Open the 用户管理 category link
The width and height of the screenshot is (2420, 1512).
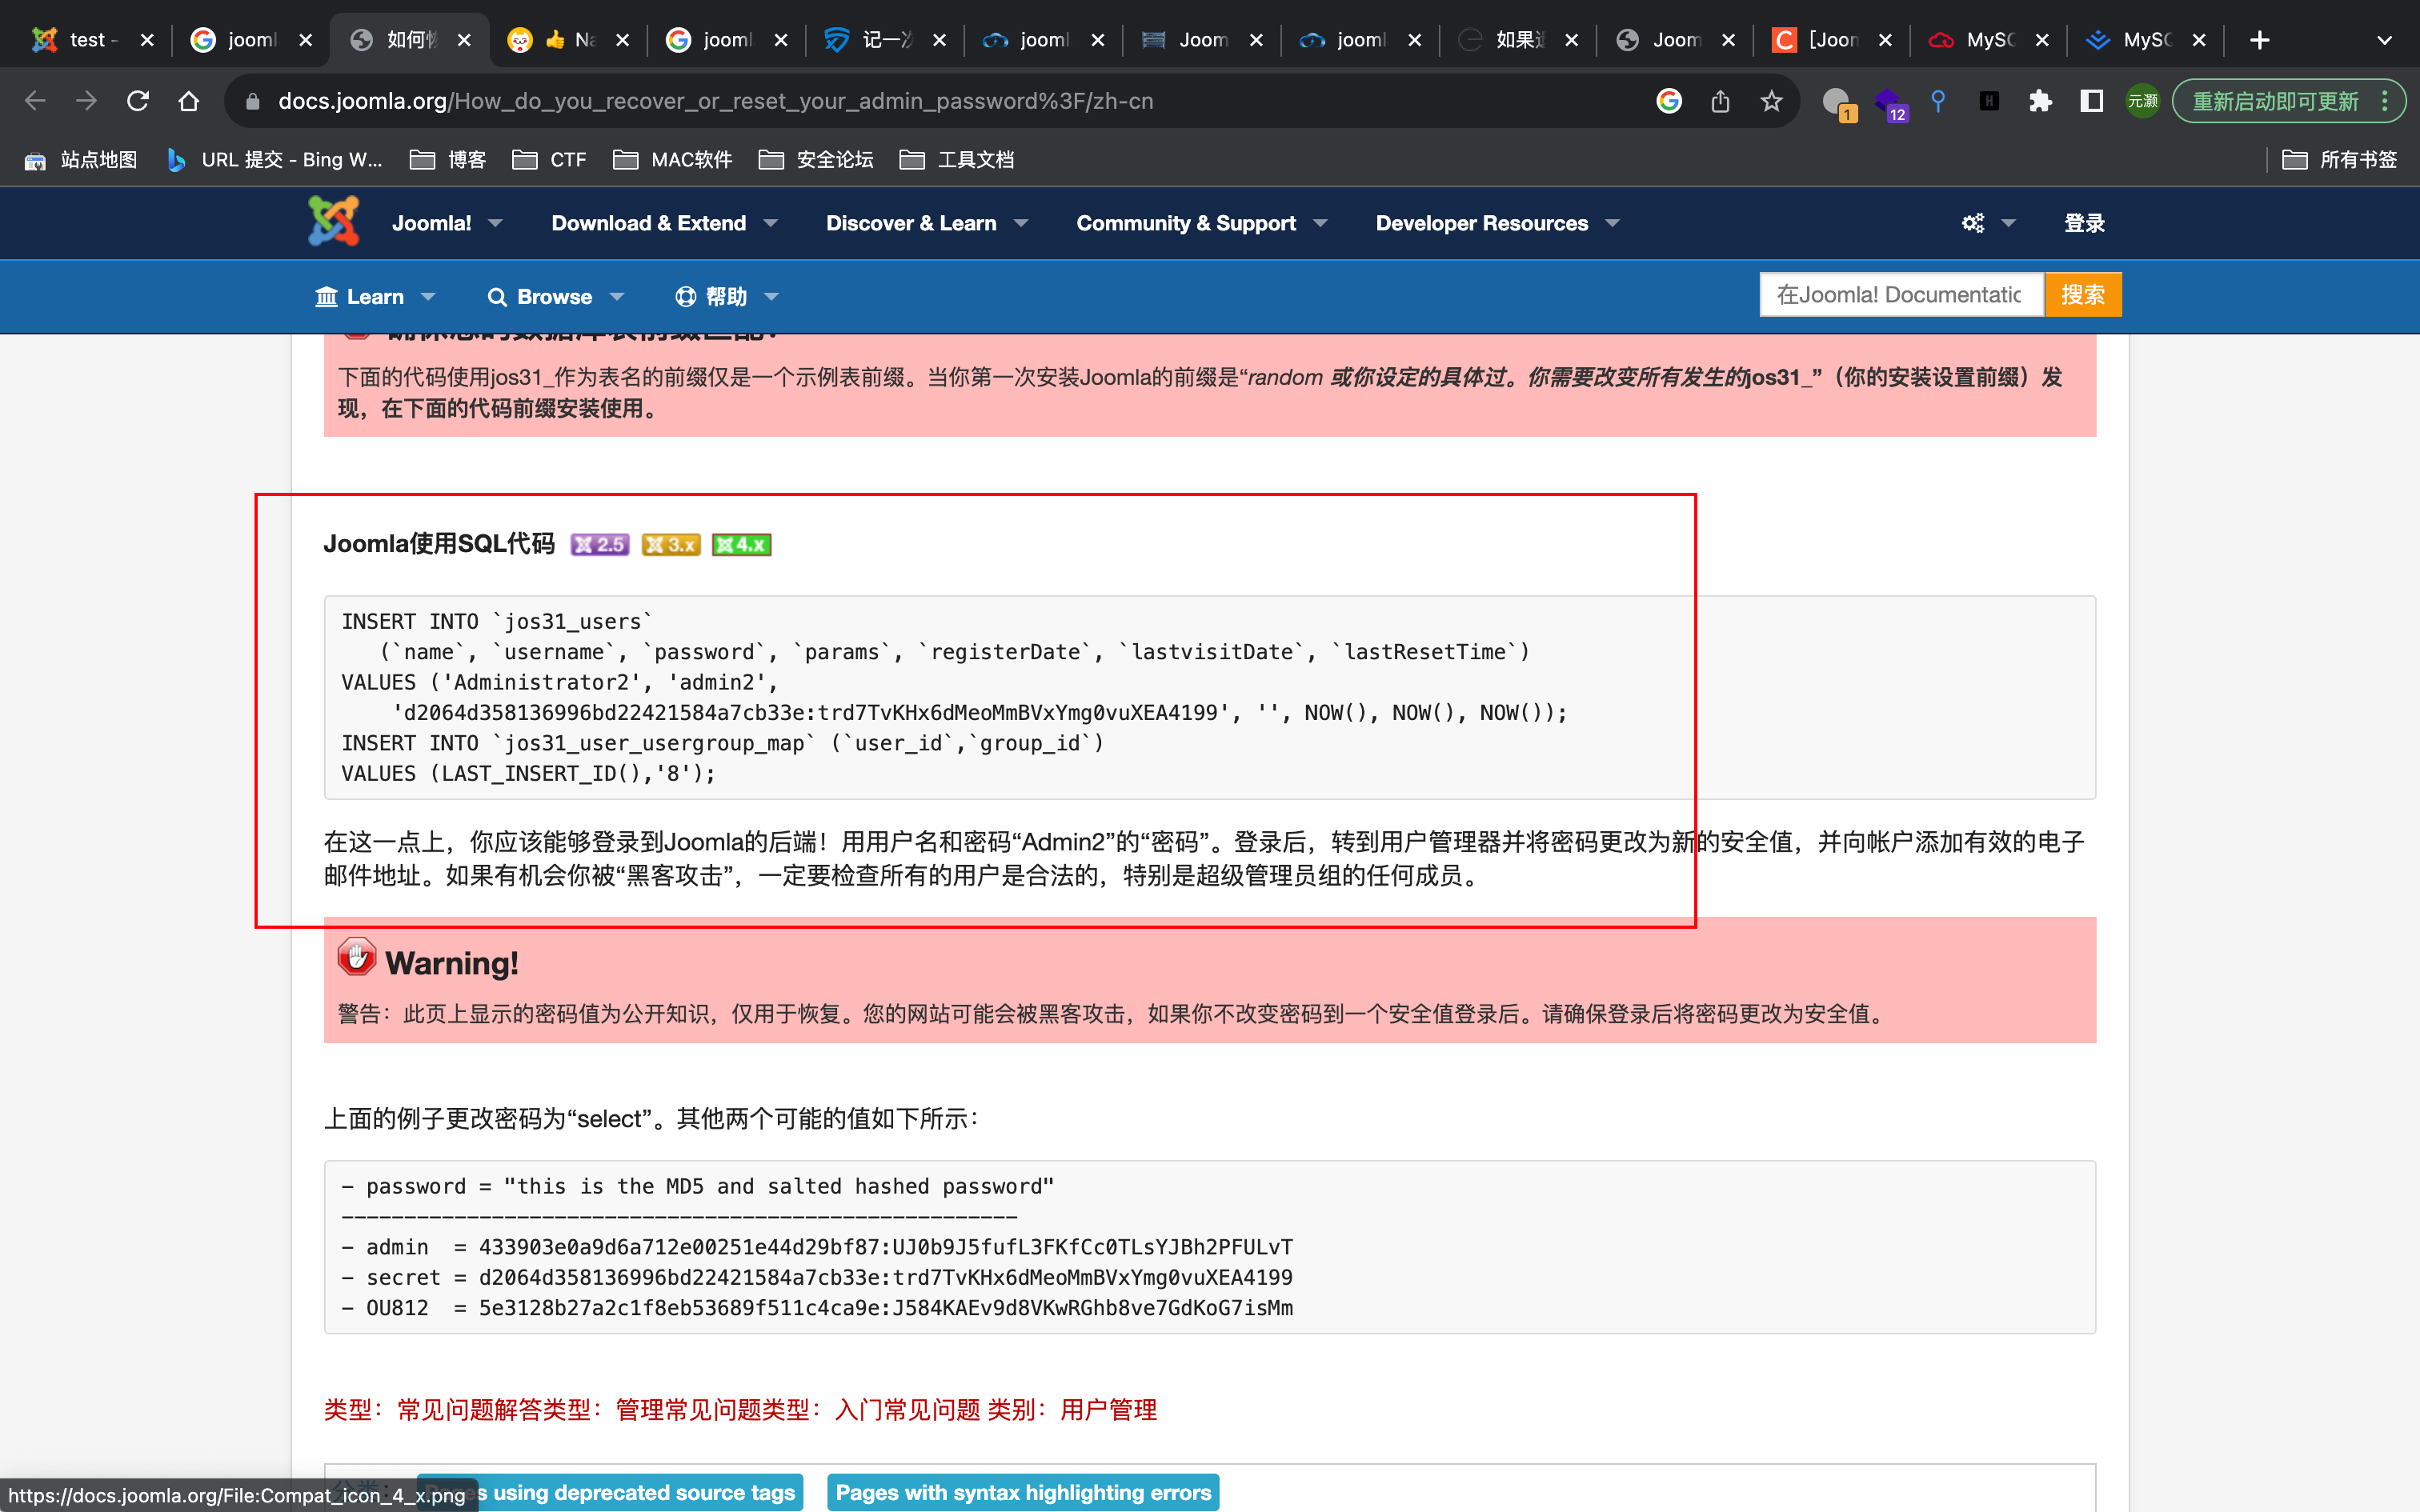click(x=1109, y=1410)
